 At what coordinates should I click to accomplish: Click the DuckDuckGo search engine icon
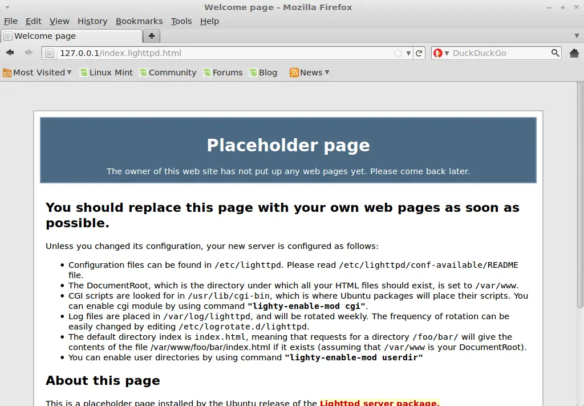coord(438,53)
